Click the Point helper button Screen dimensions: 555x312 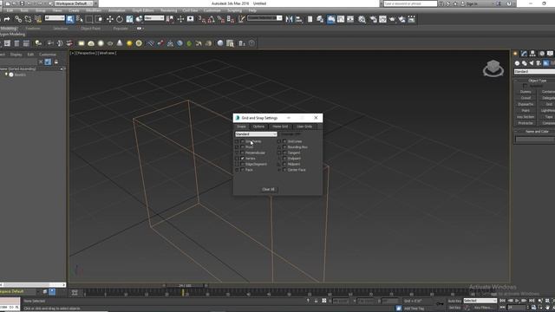coord(526,111)
